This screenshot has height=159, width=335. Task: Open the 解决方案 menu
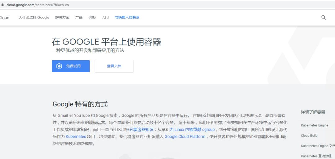(x=62, y=17)
